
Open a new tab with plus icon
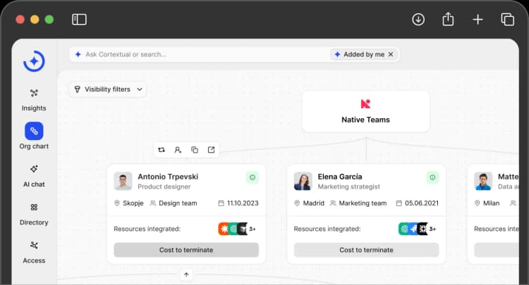point(478,20)
